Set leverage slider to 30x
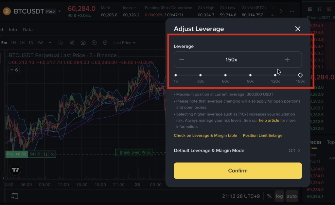Image resolution: width=335 pixels, height=205 pixels. coord(201,75)
